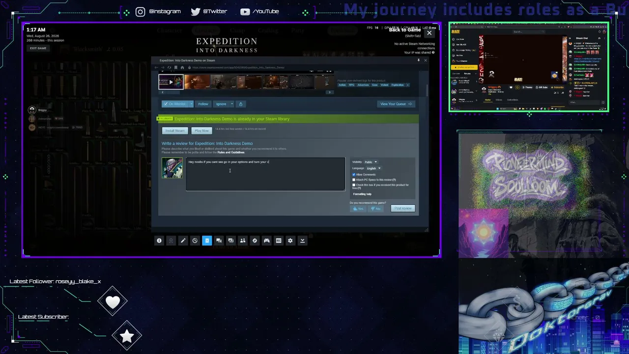Open the friends list icon in overlay toolbar
Screen dimensions: 629x354
(243, 240)
